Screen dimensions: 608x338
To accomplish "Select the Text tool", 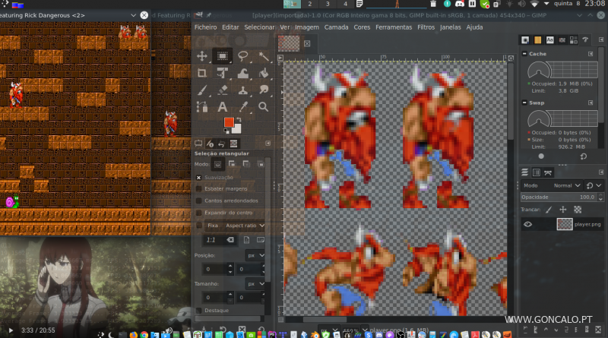I will pyautogui.click(x=223, y=106).
